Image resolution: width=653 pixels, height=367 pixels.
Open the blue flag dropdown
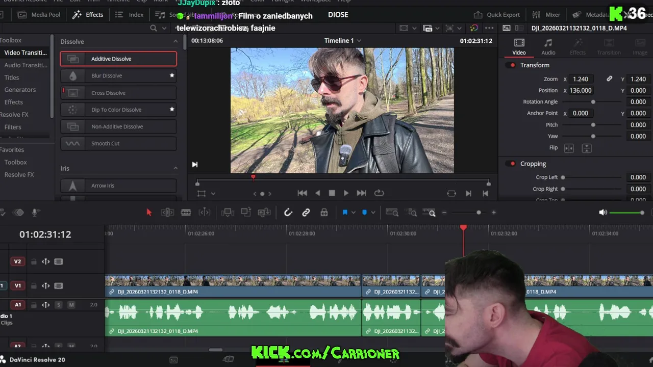(354, 213)
